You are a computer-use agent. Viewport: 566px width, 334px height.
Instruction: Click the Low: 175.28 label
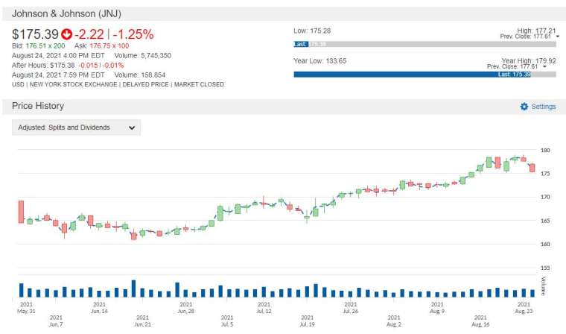[312, 31]
